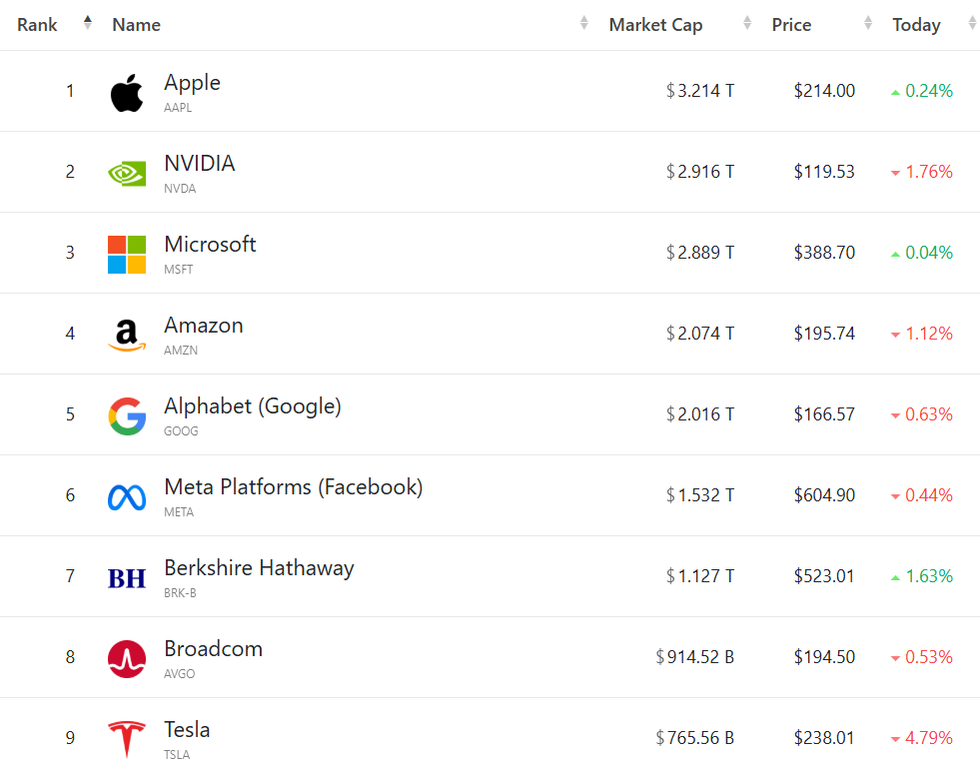The width and height of the screenshot is (980, 773).
Task: Click the Amazon logo icon
Action: click(127, 335)
